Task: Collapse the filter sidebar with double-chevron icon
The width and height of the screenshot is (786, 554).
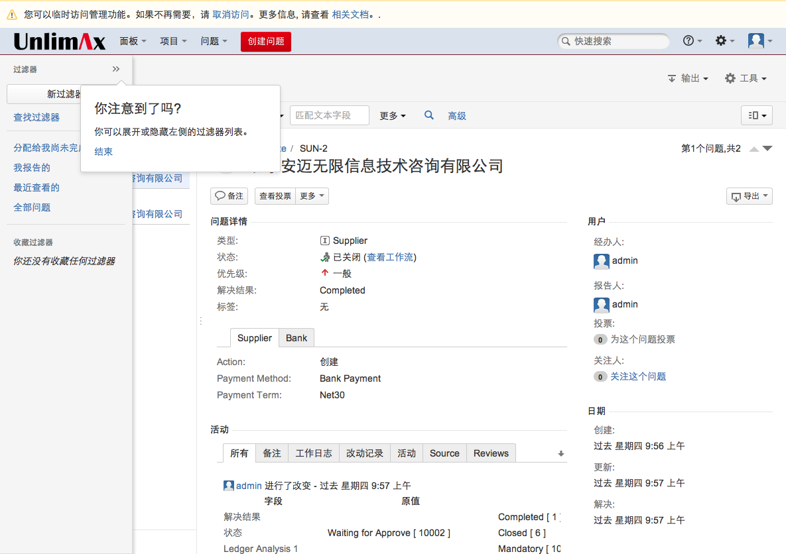Action: (x=116, y=69)
